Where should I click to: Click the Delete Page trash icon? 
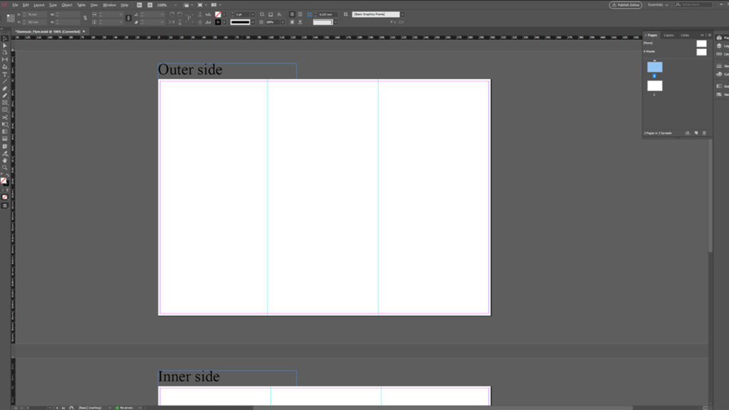[704, 132]
